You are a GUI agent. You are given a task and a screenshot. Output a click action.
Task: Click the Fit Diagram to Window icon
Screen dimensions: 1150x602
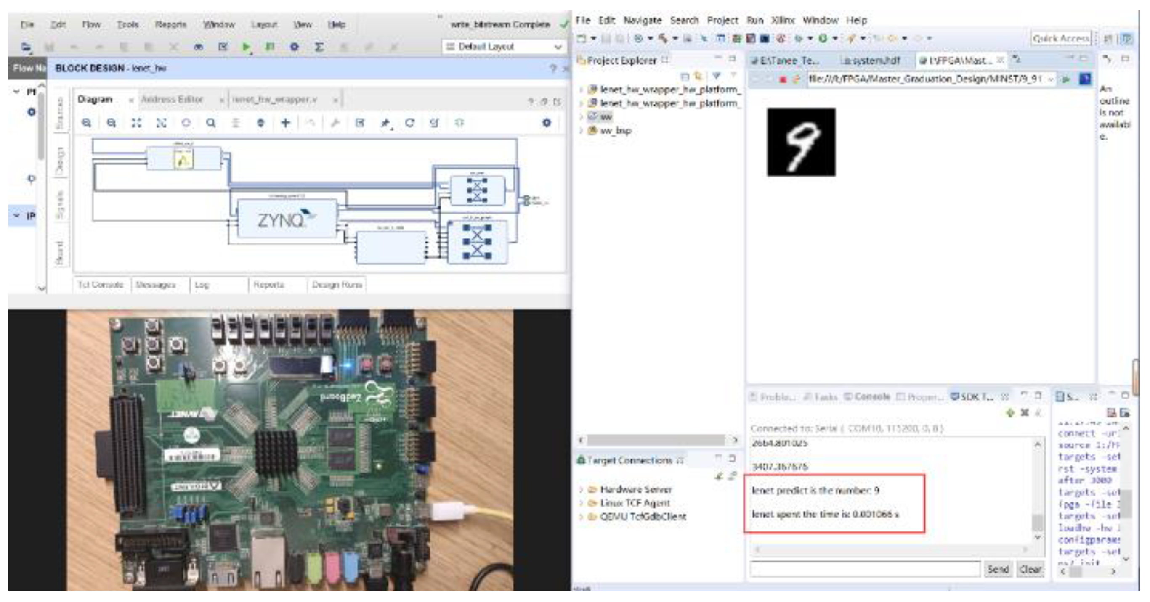pos(137,123)
